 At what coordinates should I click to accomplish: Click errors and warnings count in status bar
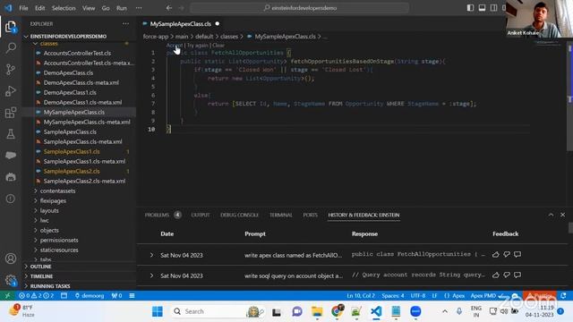coord(36,295)
